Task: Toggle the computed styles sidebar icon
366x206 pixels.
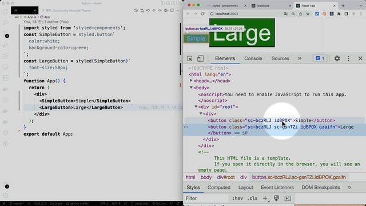Action: pos(288,199)
